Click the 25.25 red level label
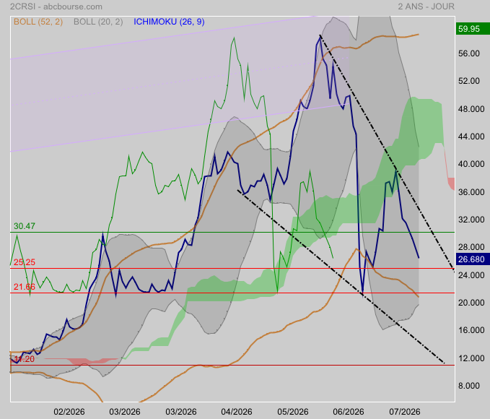 (25, 262)
